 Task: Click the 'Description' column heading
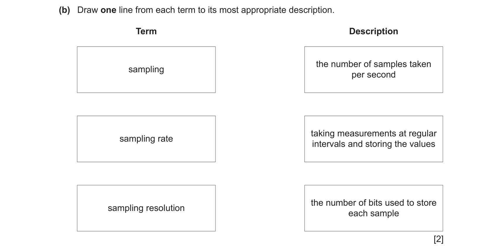373,31
